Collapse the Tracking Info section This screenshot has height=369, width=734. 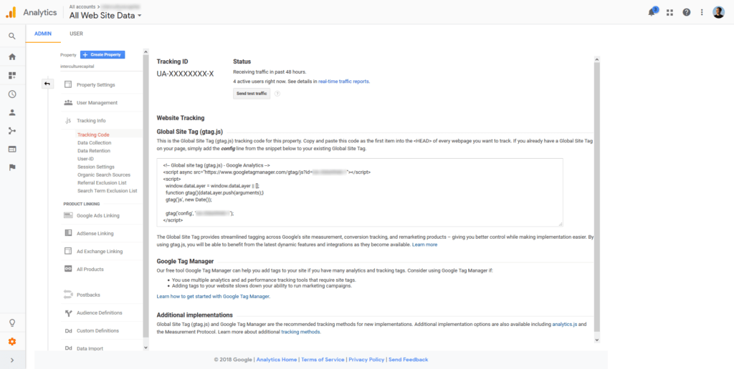pos(91,121)
